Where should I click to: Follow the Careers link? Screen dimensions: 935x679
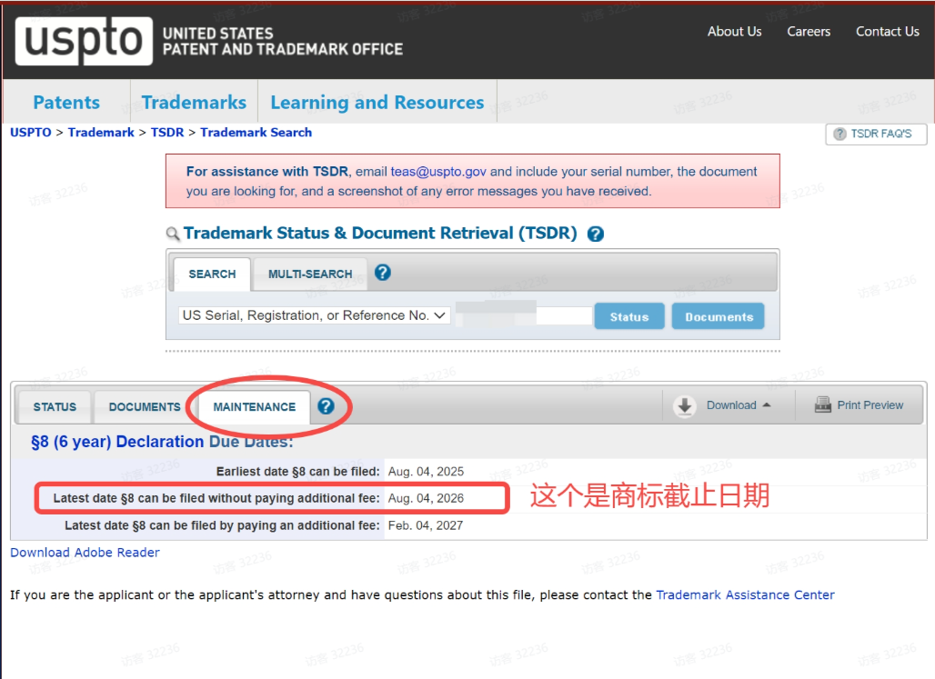809,32
